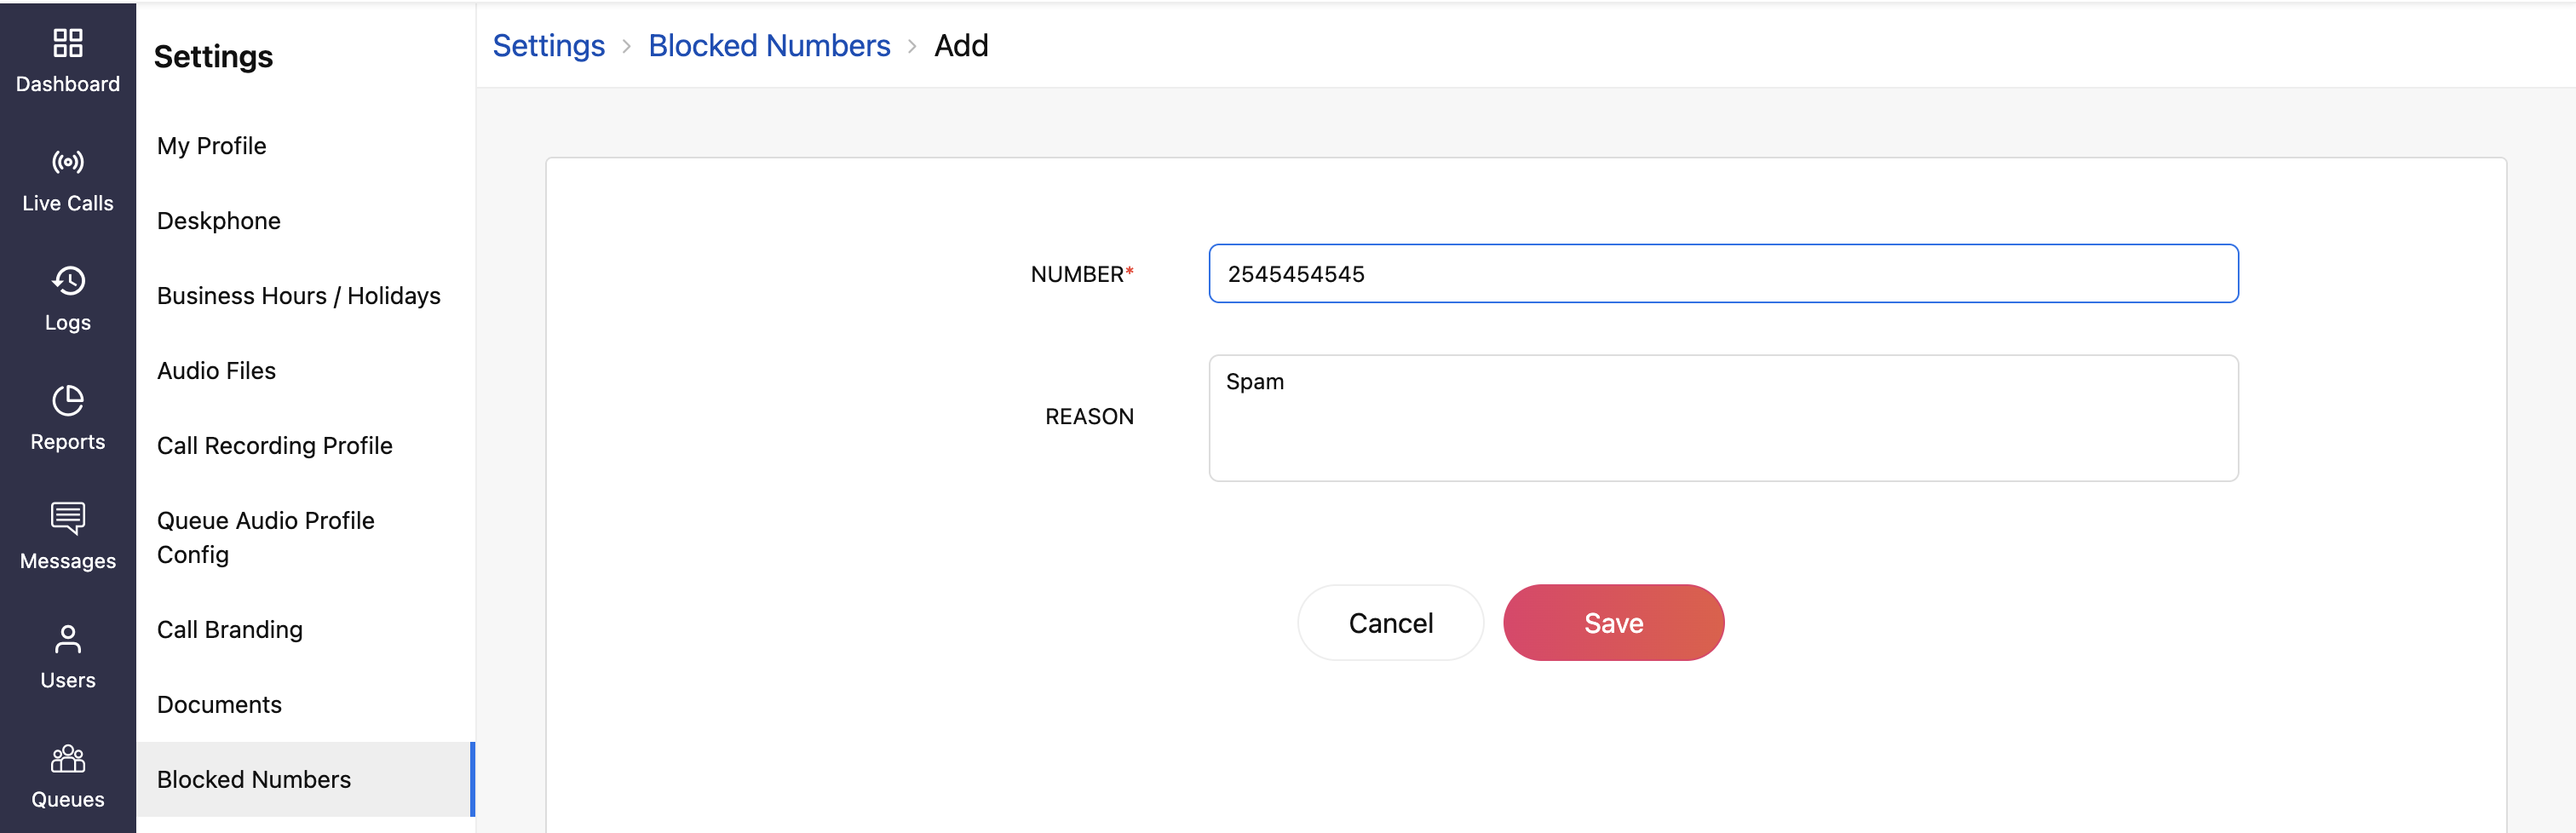The image size is (2576, 833).
Task: Open Deskphone settings
Action: pyautogui.click(x=219, y=221)
